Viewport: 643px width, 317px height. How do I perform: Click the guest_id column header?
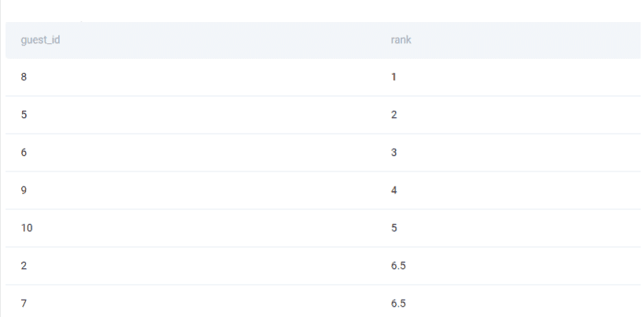coord(40,40)
